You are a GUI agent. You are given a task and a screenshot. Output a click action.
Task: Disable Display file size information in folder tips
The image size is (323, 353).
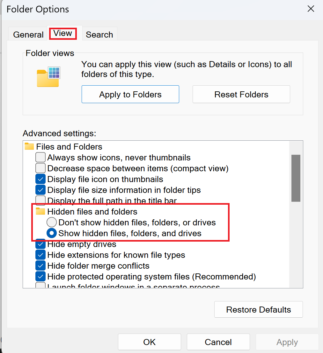(x=40, y=190)
